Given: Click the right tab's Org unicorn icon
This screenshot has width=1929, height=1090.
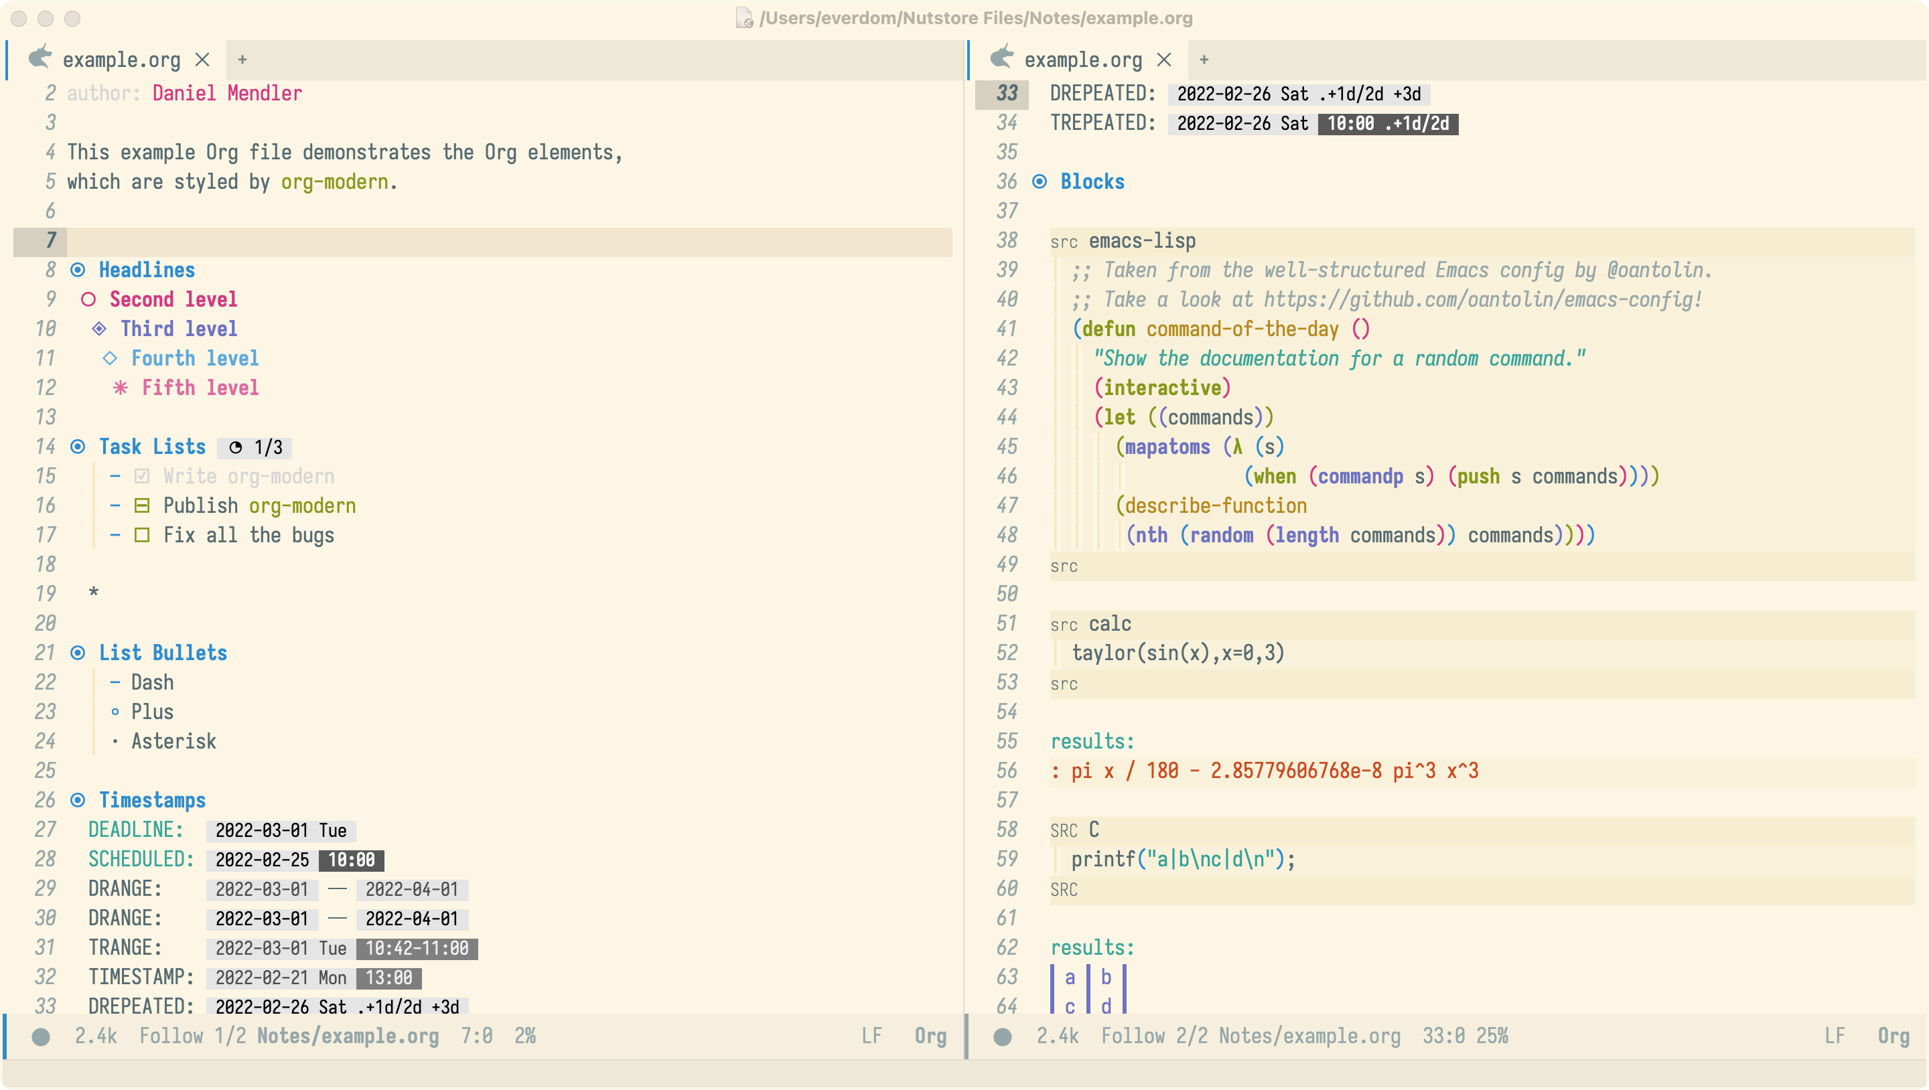Looking at the screenshot, I should click(1001, 58).
